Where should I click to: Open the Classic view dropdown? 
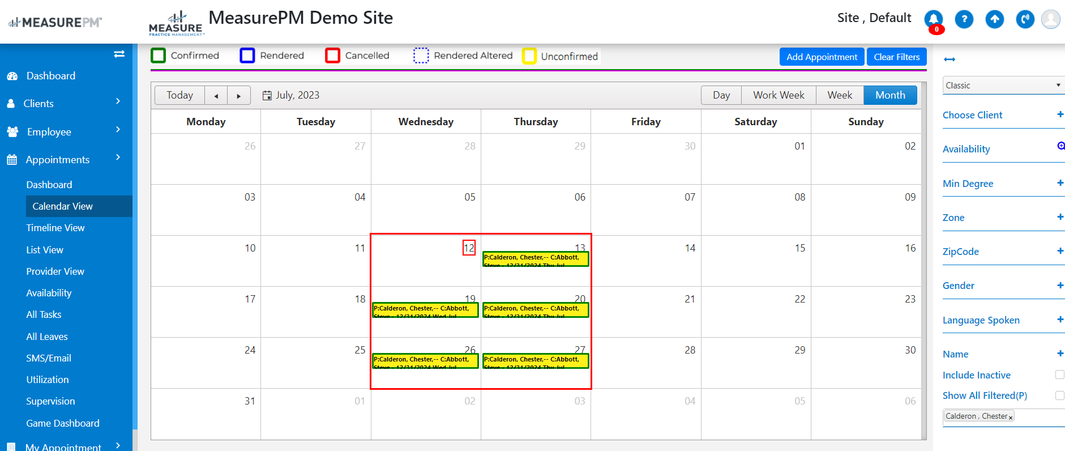pos(1003,85)
